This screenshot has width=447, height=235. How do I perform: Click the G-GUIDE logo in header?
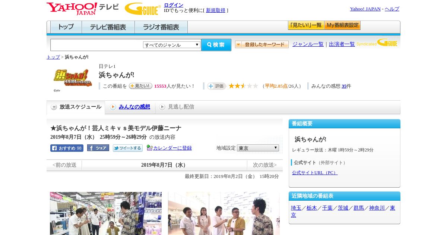coord(143,9)
